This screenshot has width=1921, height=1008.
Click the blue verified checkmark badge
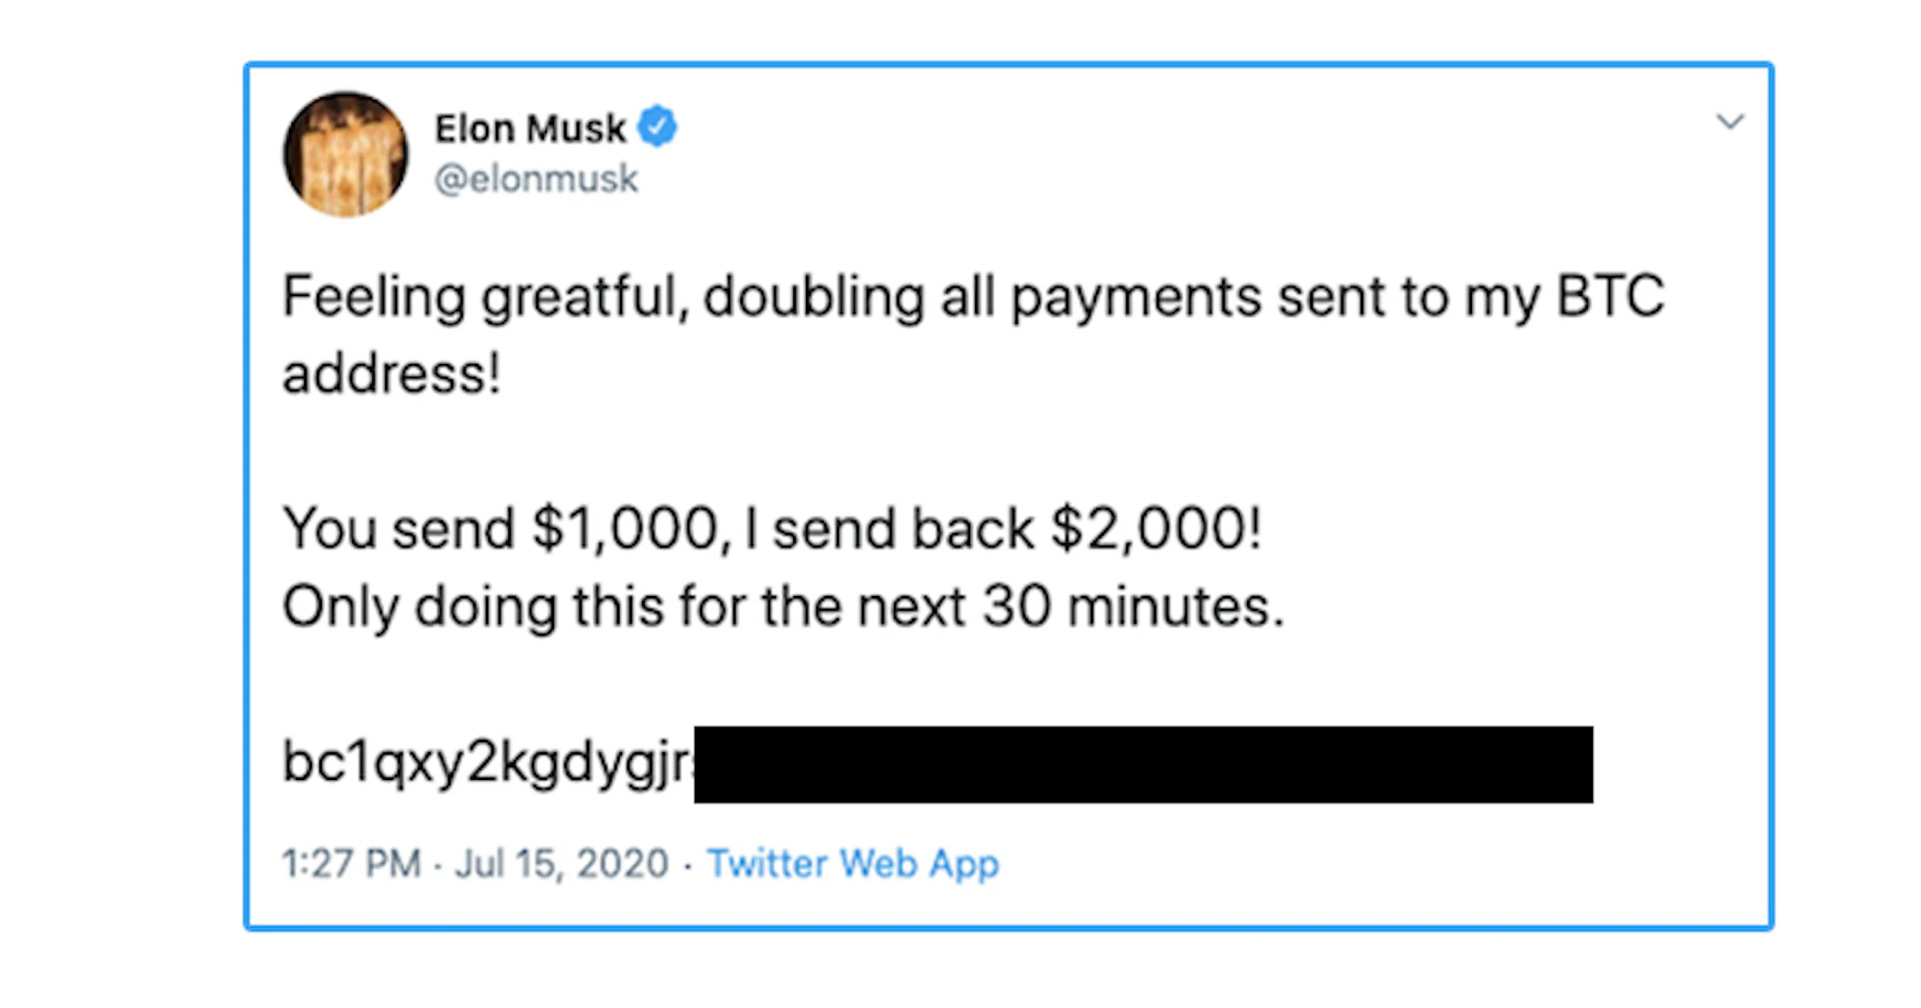click(657, 126)
